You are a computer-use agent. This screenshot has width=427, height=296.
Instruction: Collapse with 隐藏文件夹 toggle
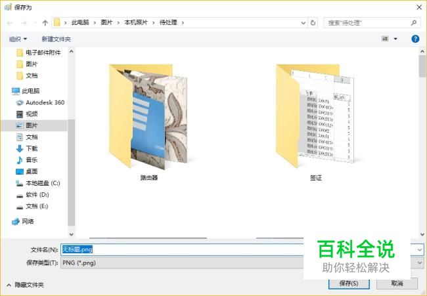pyautogui.click(x=25, y=285)
